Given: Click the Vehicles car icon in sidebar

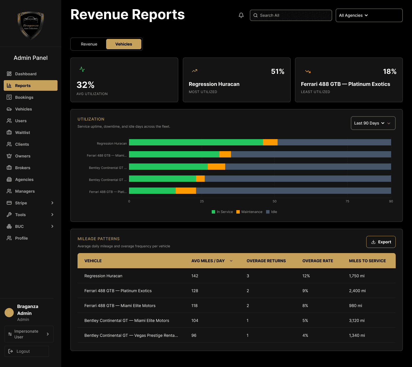Looking at the screenshot, I should point(9,109).
